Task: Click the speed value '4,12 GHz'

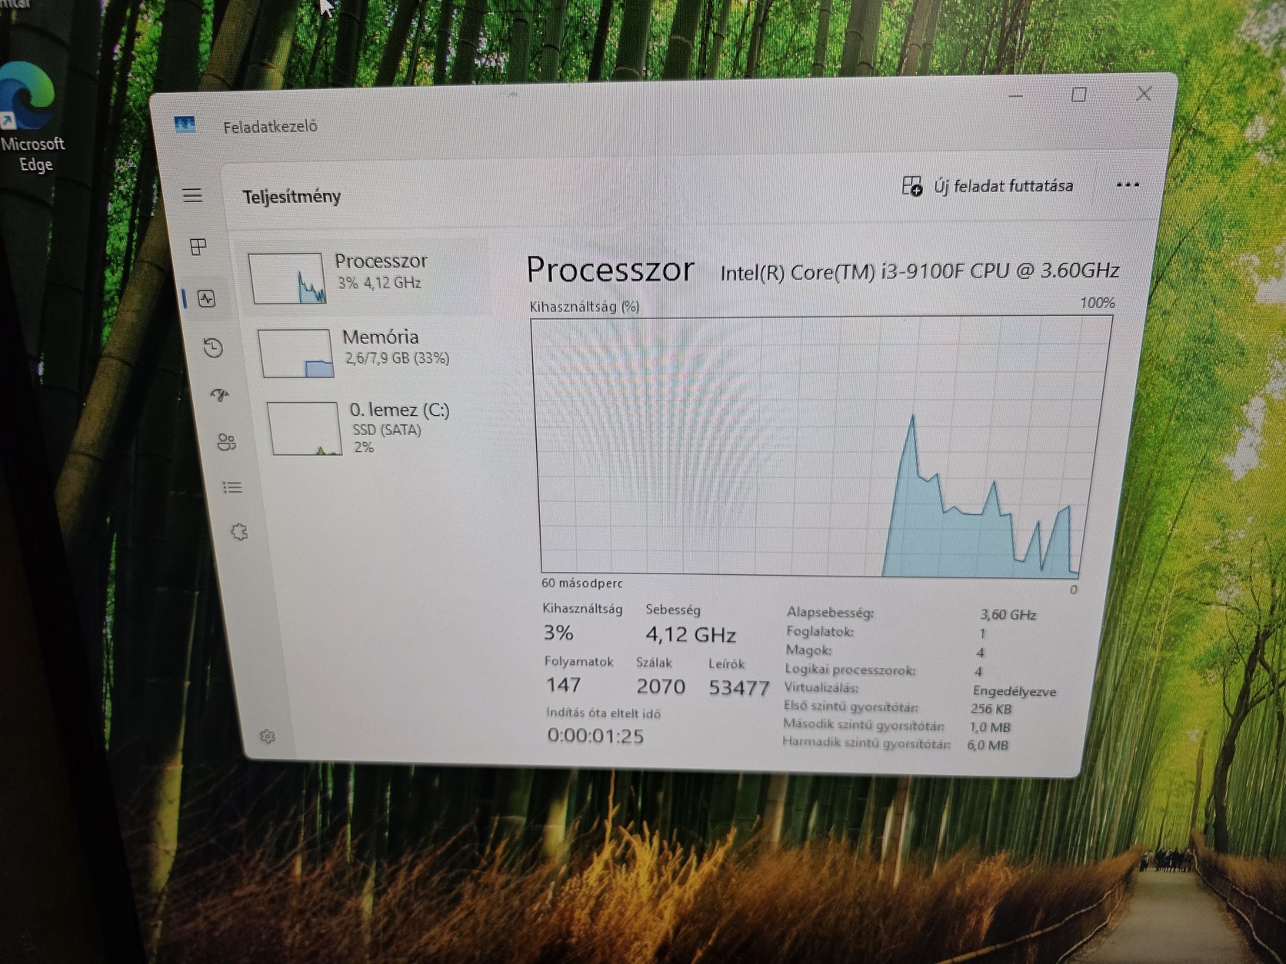Action: tap(691, 635)
